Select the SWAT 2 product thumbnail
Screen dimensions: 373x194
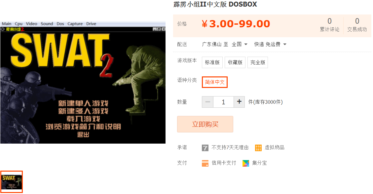pos(12,182)
